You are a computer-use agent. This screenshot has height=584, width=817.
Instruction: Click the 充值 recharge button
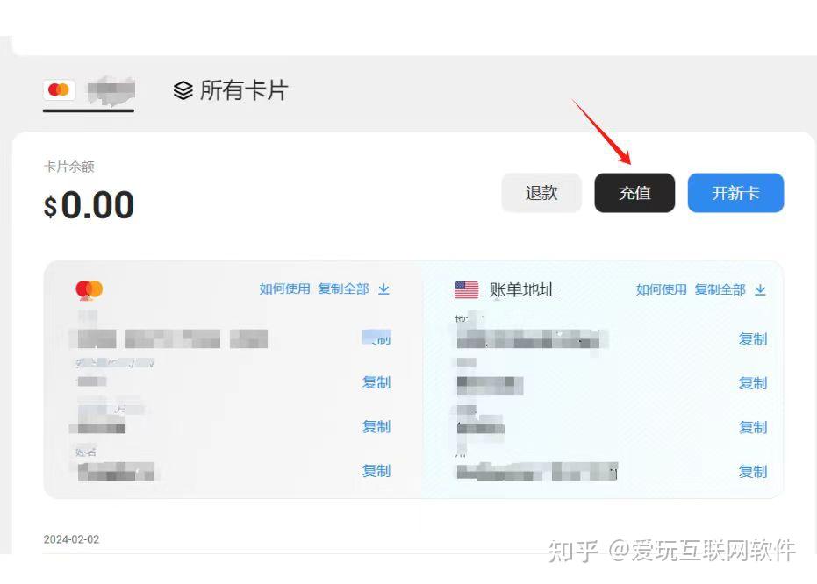pos(634,193)
